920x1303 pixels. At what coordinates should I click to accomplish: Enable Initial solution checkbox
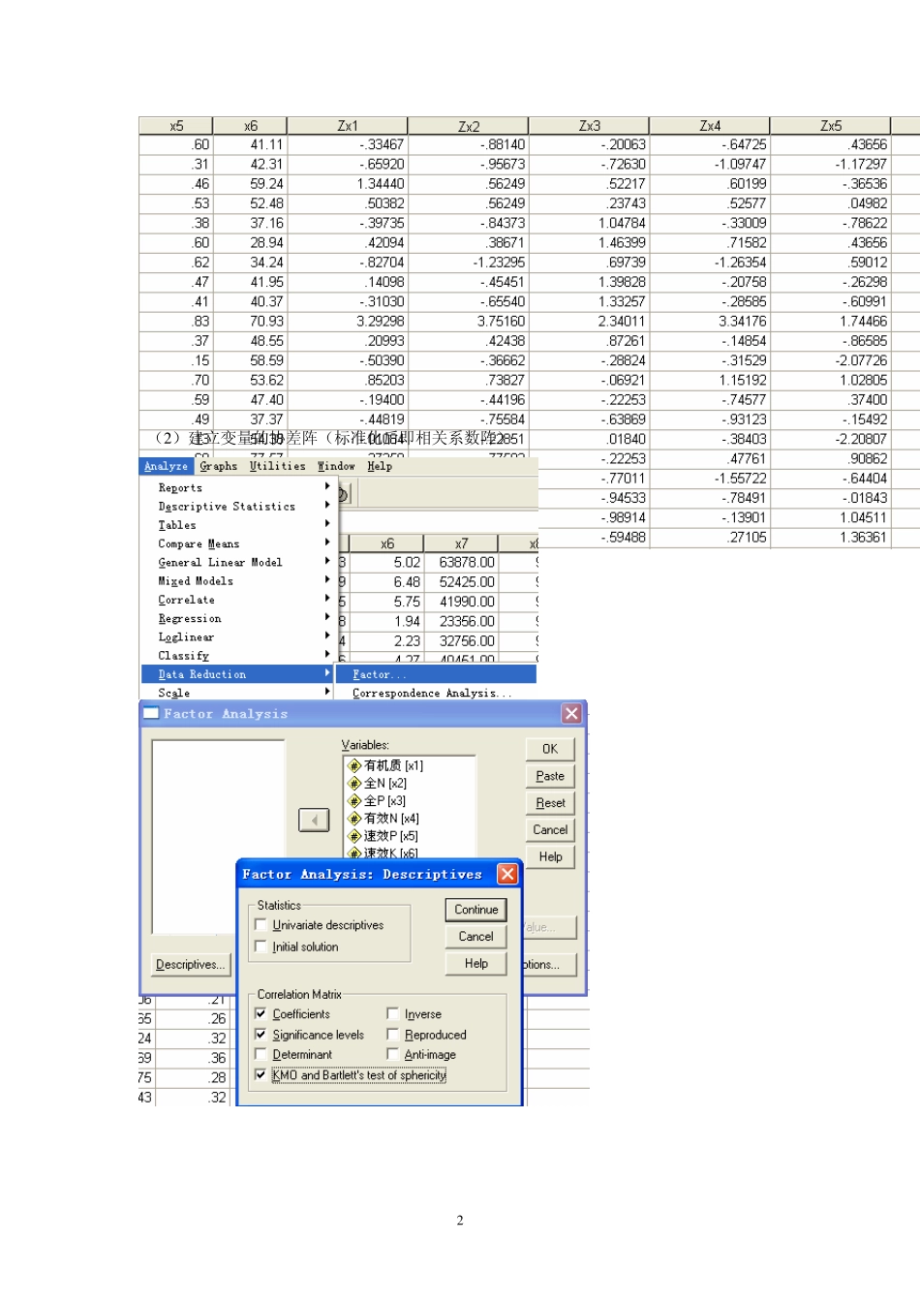261,946
